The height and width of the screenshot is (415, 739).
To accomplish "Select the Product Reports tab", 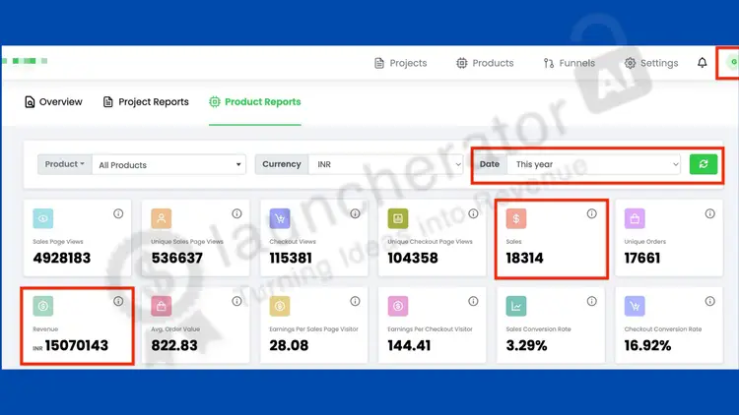I will 255,102.
